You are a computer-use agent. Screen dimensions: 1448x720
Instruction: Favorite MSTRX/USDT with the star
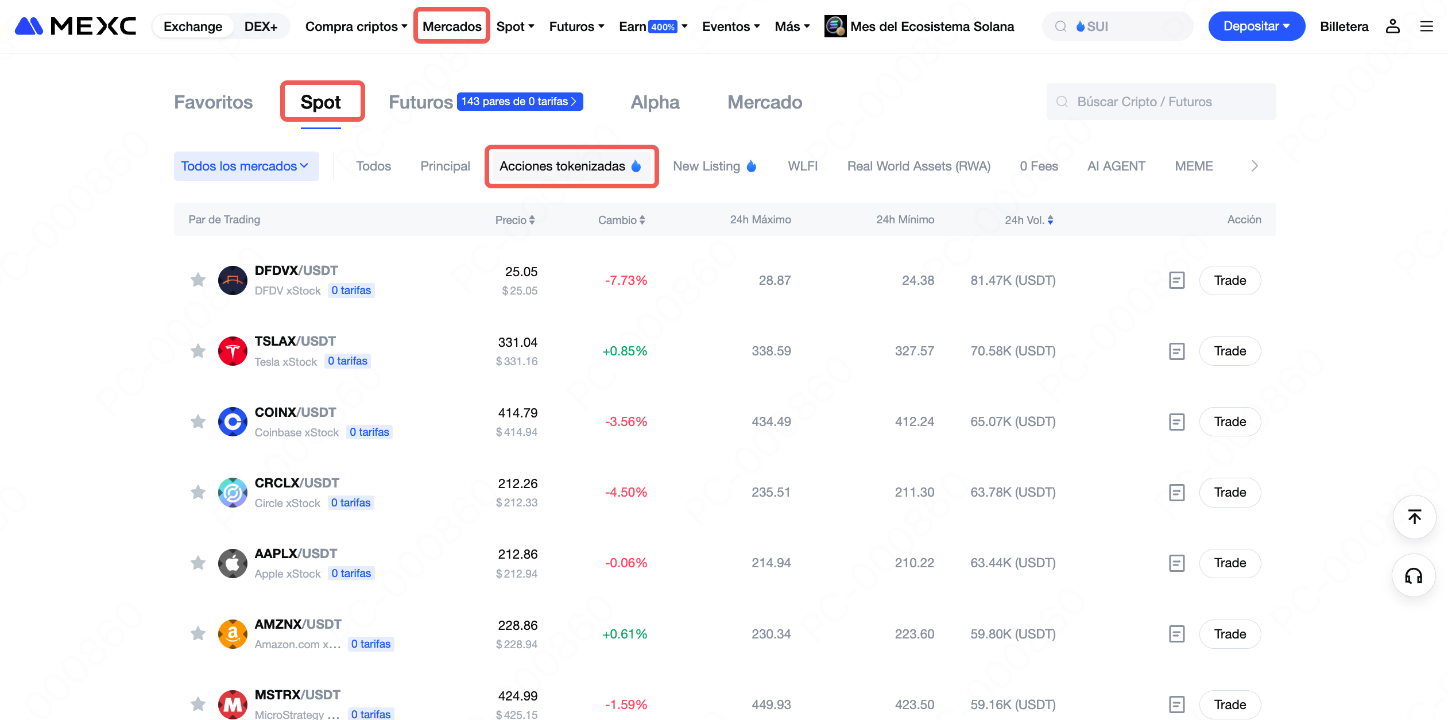(x=198, y=704)
